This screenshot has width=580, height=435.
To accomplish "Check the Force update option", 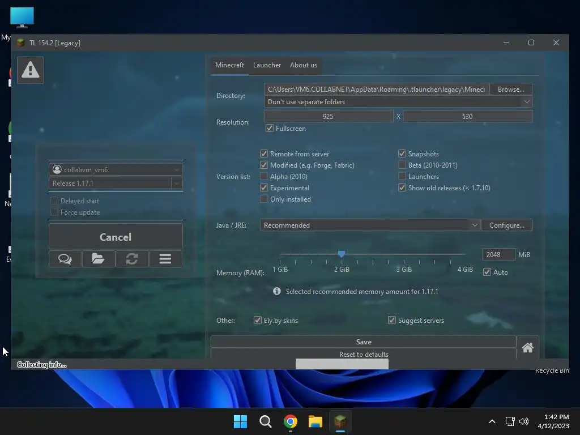I will (x=54, y=212).
